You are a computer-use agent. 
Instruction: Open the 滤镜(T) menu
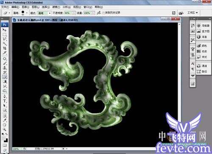56,7
